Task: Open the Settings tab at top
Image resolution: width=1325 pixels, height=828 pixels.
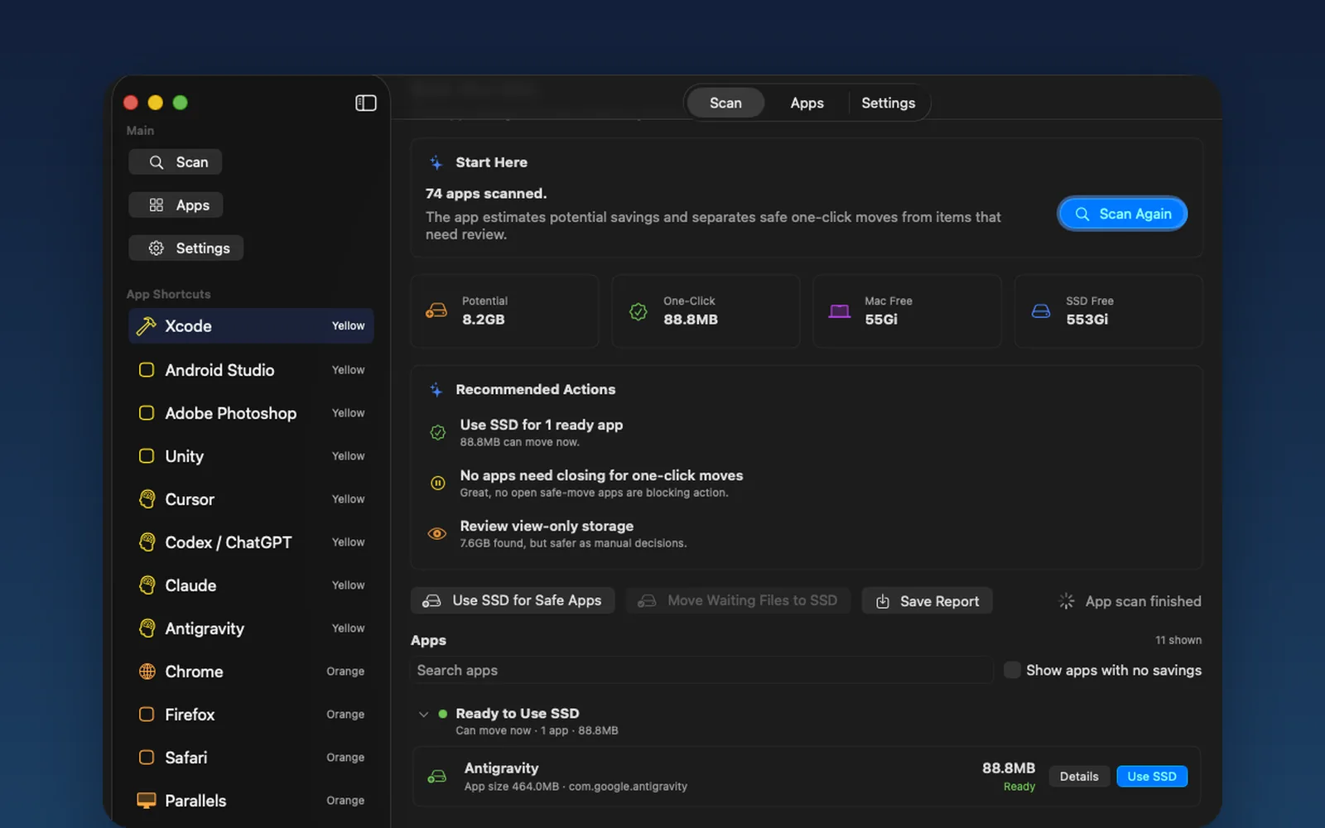Action: (x=888, y=103)
